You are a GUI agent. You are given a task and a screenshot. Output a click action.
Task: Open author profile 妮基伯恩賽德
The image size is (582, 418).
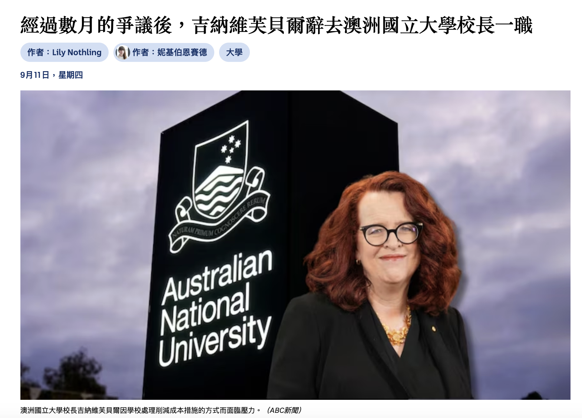(x=164, y=52)
